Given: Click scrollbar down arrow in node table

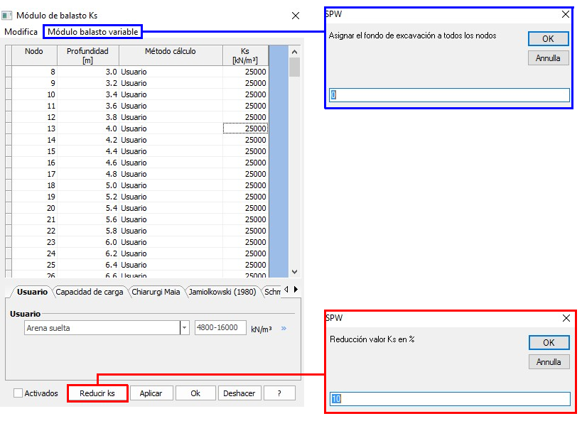Looking at the screenshot, I should pos(294,271).
